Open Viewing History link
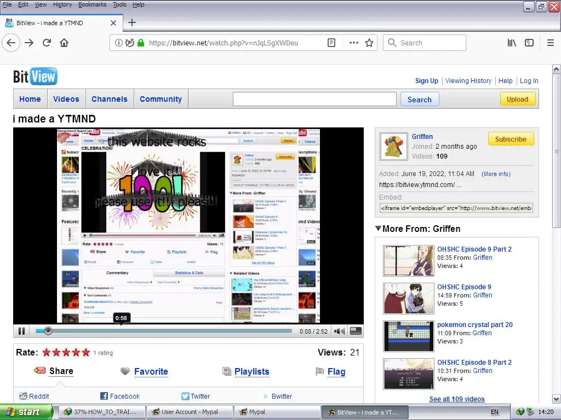 468,81
